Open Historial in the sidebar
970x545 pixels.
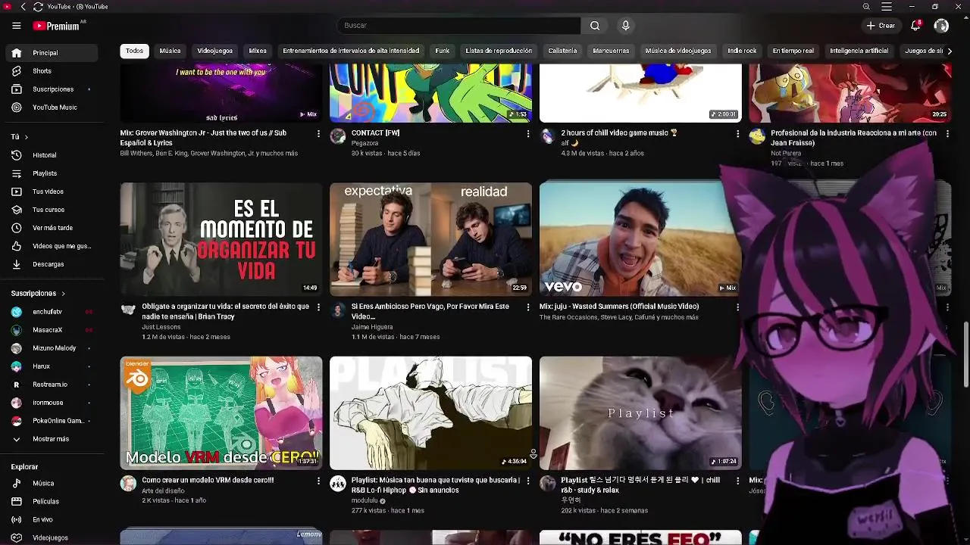52,155
